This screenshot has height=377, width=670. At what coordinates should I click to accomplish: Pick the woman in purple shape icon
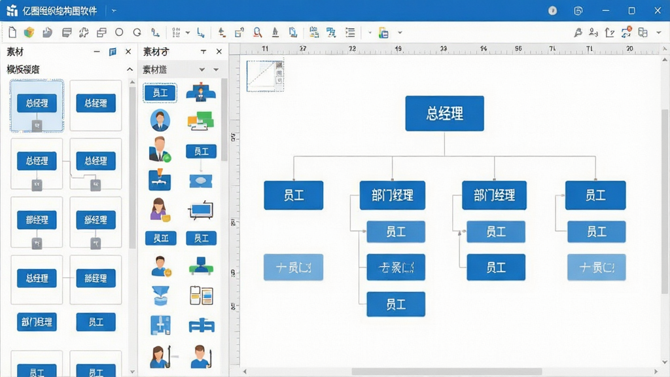tap(160, 209)
